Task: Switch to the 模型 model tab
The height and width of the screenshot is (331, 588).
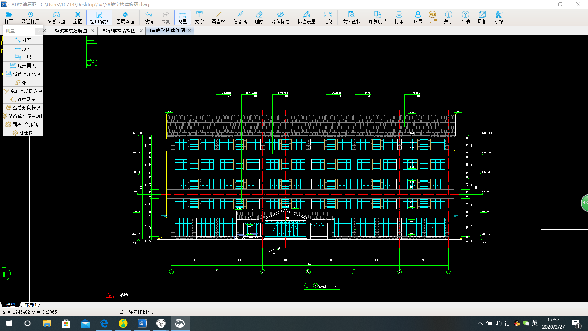Action: [x=11, y=305]
